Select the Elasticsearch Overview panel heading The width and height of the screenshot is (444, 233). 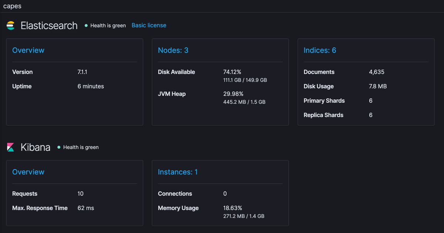click(28, 50)
